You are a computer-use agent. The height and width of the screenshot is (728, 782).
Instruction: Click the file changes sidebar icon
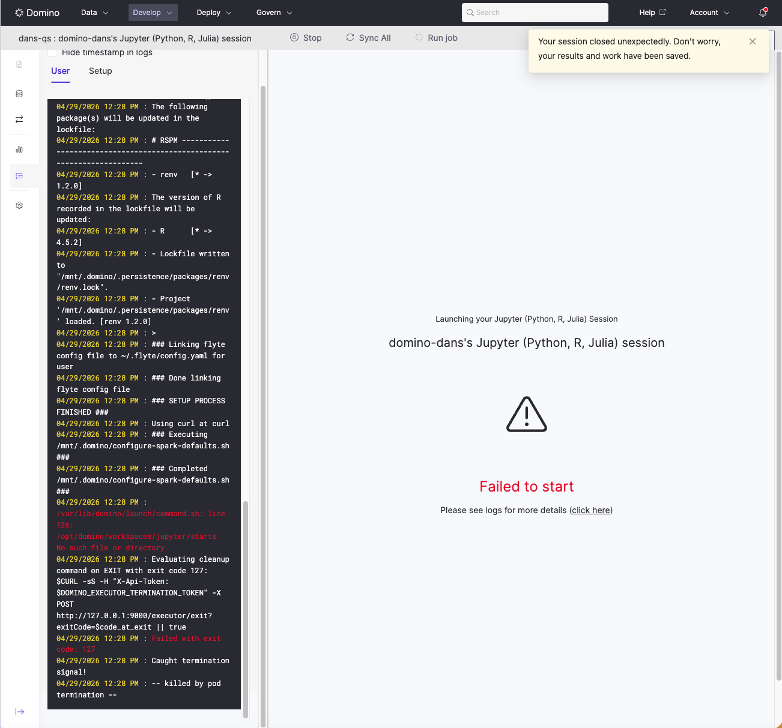[x=19, y=64]
